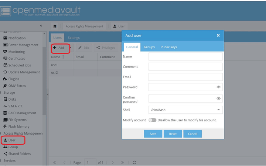Collapse the sidebar with top arrow
Screen dimensions: 266x166
tap(41, 26)
